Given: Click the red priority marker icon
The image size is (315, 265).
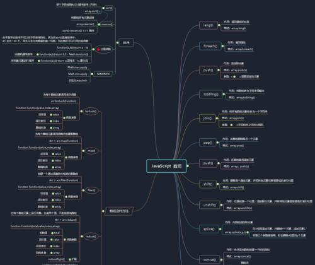Looking at the screenshot, I should click(98, 49).
